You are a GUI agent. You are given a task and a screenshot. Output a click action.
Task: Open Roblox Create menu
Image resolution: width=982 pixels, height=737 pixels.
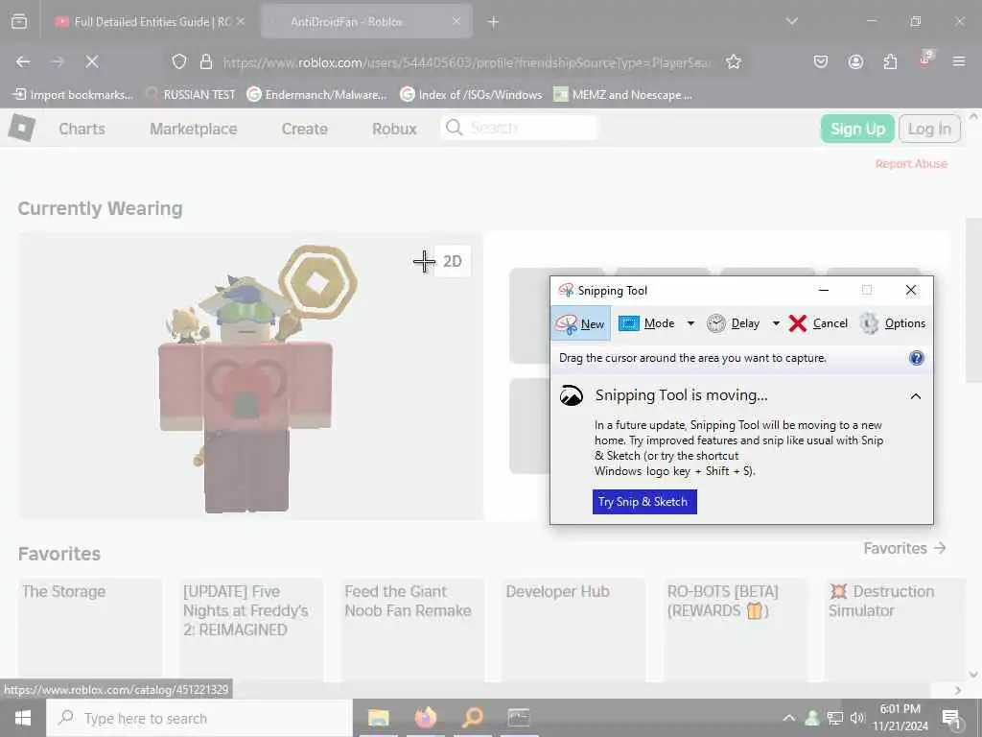pos(304,129)
